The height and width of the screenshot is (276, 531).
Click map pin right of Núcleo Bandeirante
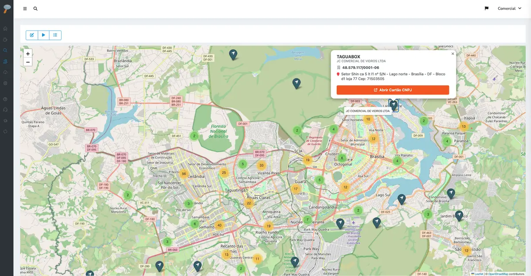(x=340, y=223)
